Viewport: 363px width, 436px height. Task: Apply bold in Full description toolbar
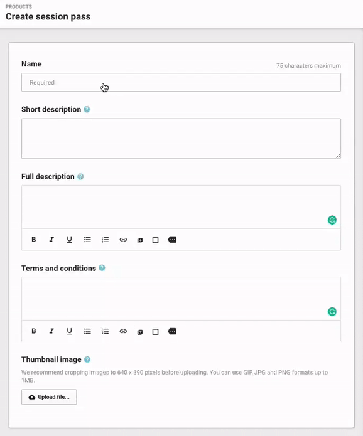tap(34, 240)
